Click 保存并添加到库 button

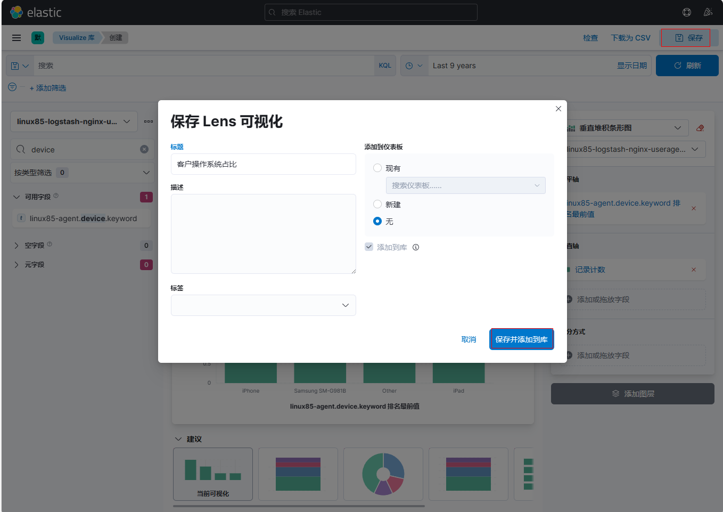(x=521, y=339)
